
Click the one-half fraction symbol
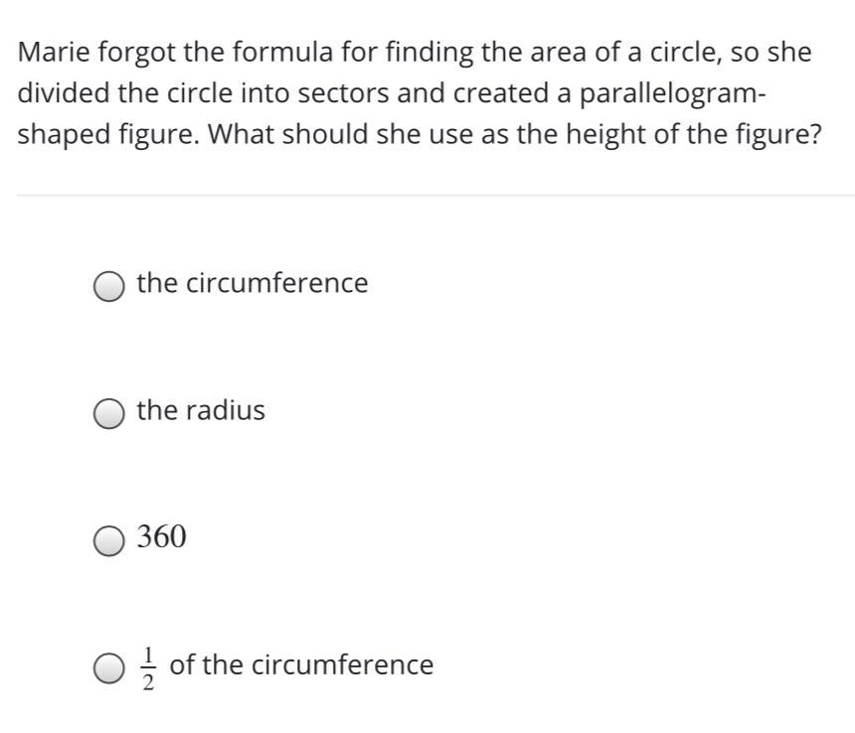click(148, 668)
